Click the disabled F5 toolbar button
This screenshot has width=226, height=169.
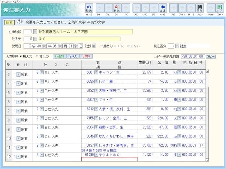coord(136,8)
